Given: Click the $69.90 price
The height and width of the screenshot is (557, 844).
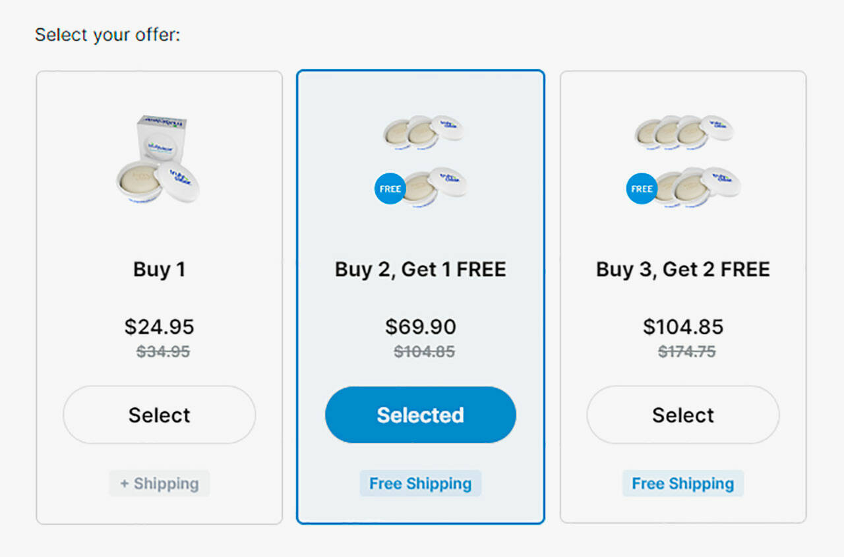Looking at the screenshot, I should [x=421, y=327].
